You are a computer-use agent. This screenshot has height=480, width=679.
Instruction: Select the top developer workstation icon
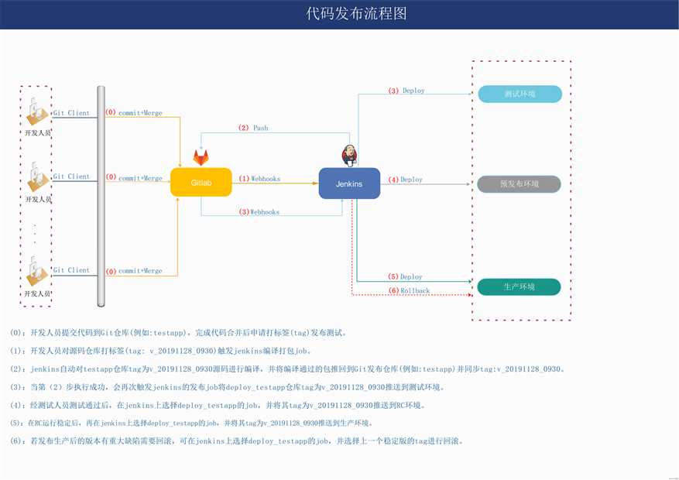tap(37, 112)
